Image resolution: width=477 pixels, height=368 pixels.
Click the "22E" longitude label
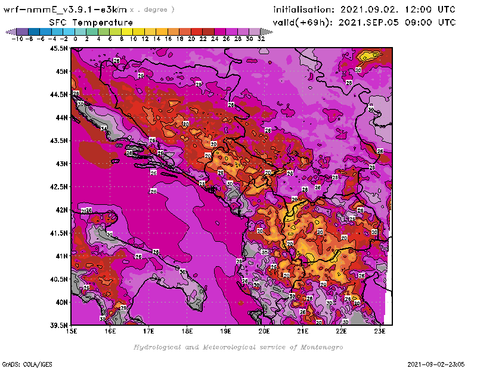point(341,331)
